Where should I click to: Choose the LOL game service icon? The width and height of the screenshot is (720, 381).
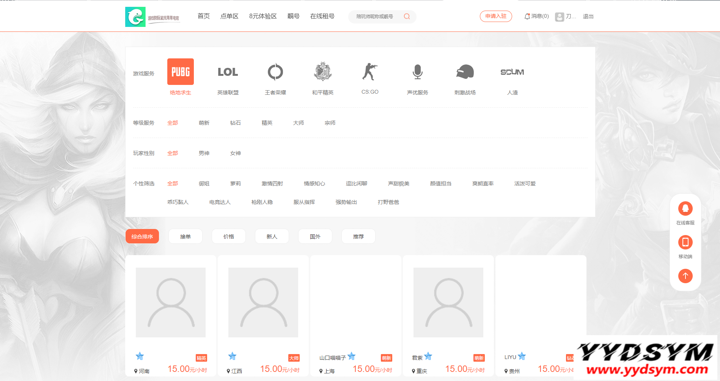coord(228,72)
